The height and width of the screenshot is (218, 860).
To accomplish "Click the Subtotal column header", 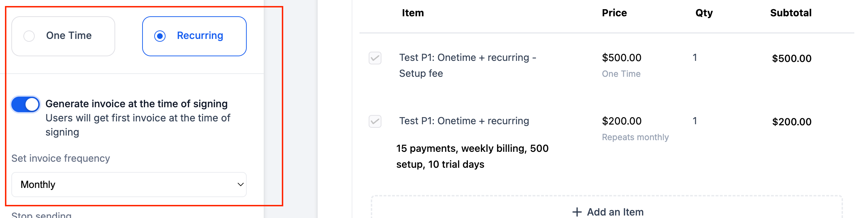I will point(791,13).
